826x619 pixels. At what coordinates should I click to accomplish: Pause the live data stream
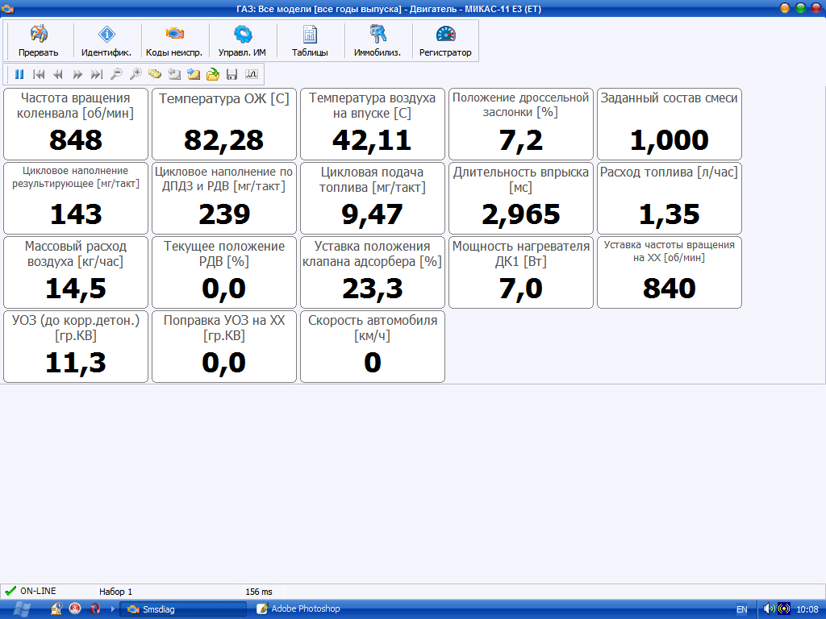(x=19, y=74)
